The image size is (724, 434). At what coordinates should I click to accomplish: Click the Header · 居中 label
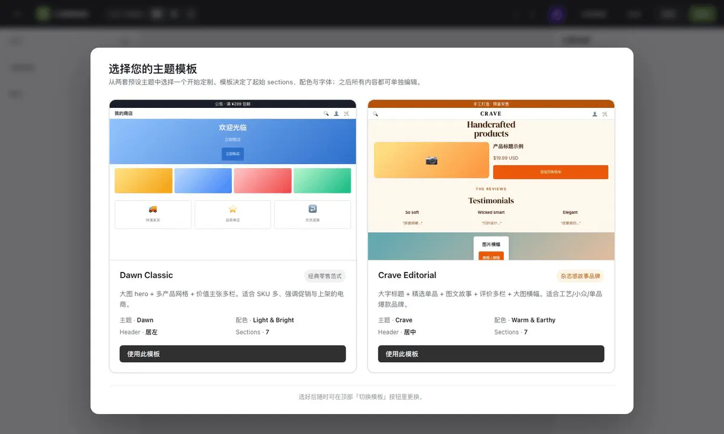[397, 332]
